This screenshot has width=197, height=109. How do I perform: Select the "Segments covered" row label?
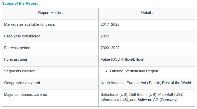[20, 71]
